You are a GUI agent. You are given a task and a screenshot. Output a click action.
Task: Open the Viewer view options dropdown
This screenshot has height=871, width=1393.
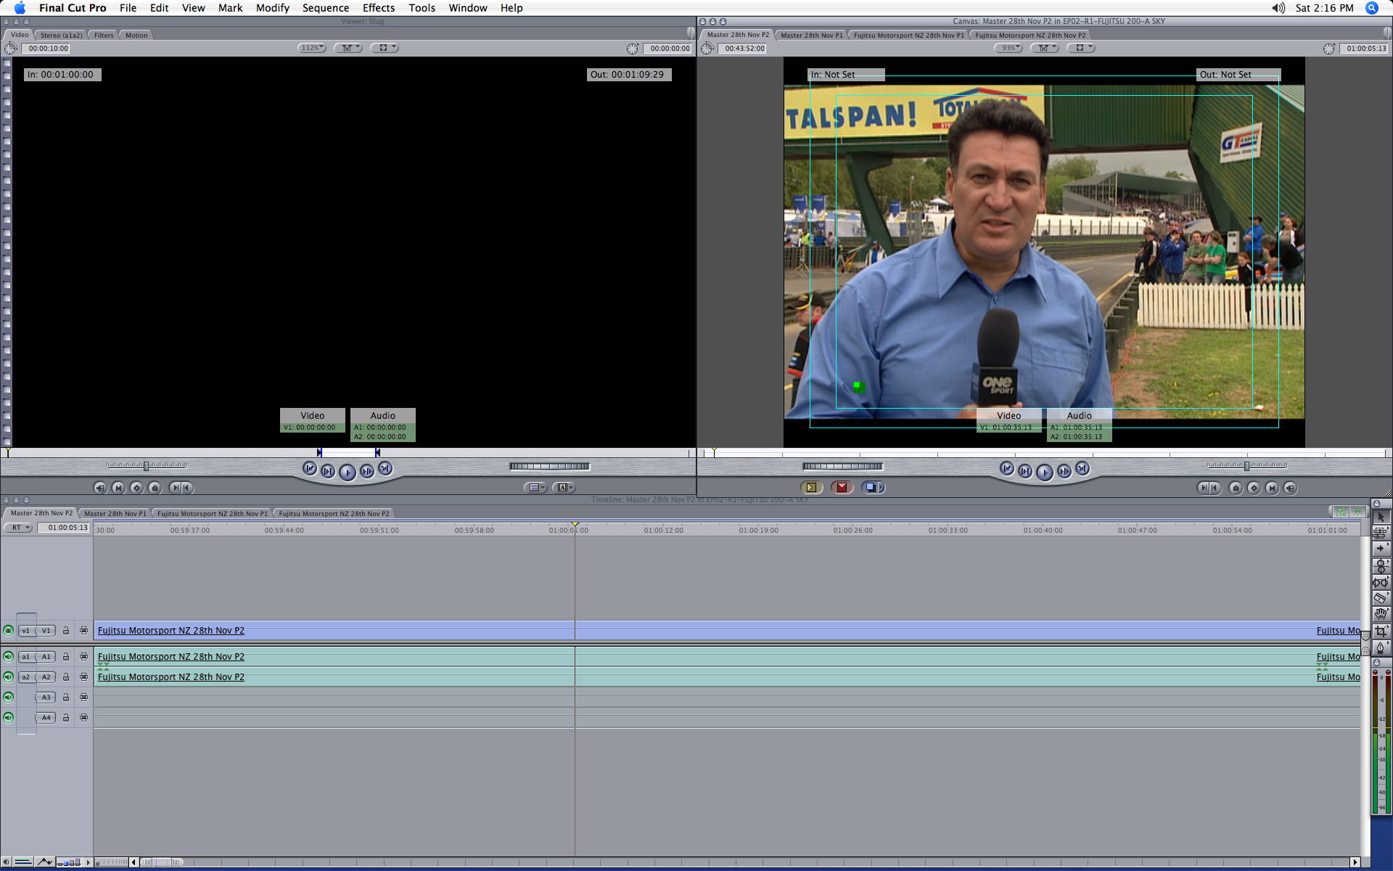coord(385,48)
